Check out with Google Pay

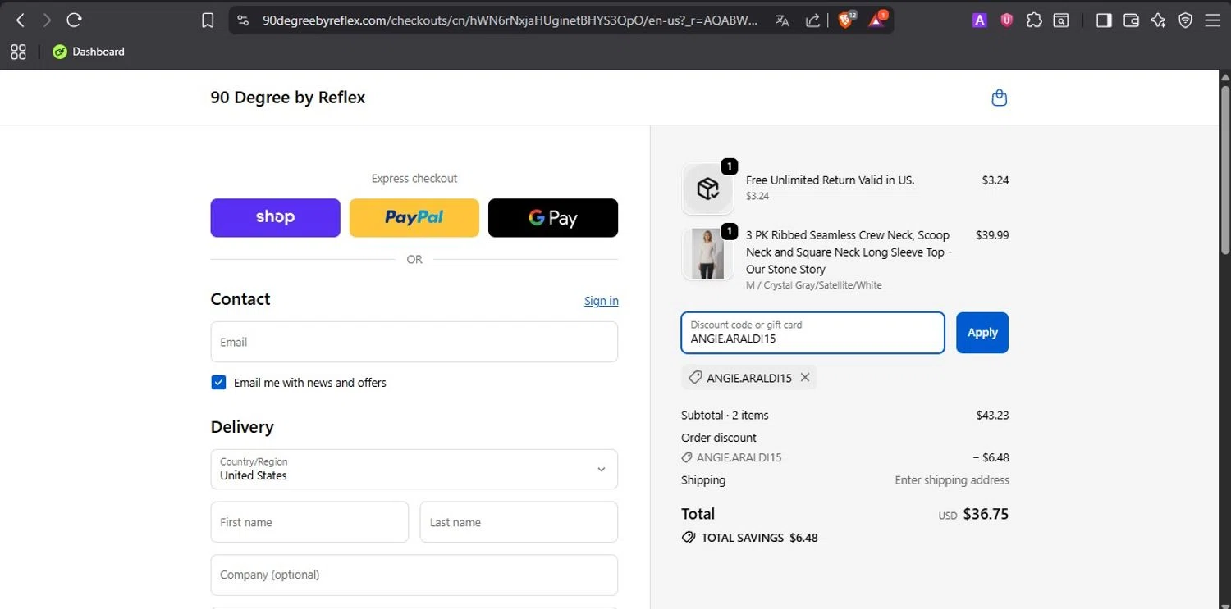click(553, 217)
